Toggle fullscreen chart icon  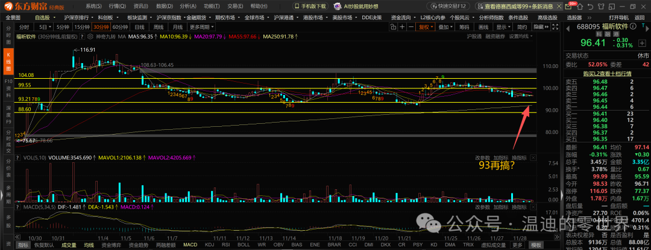pos(556,27)
